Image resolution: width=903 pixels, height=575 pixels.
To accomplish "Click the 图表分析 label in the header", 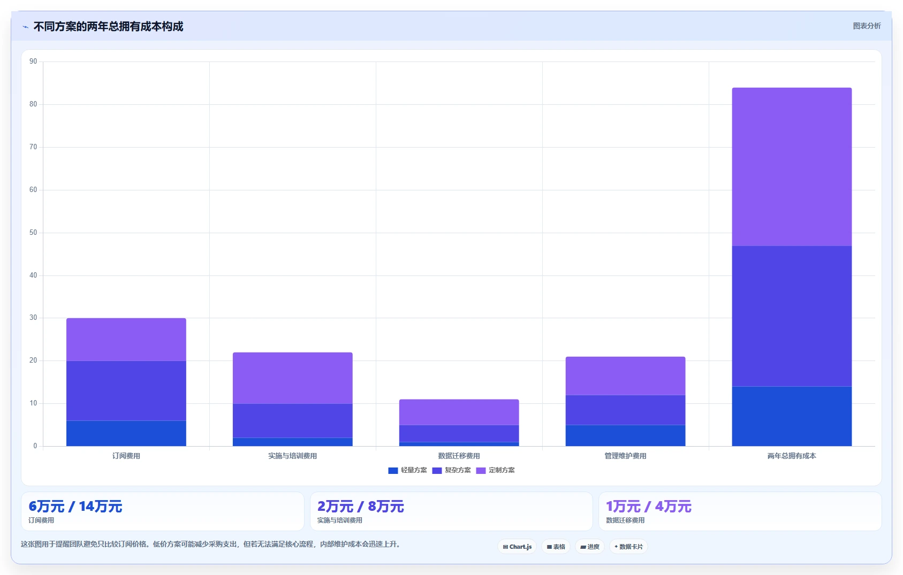I will (x=867, y=26).
